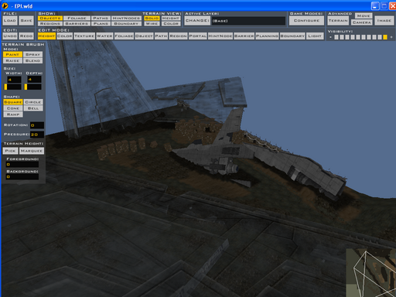Redo the last edit

[x=26, y=36]
